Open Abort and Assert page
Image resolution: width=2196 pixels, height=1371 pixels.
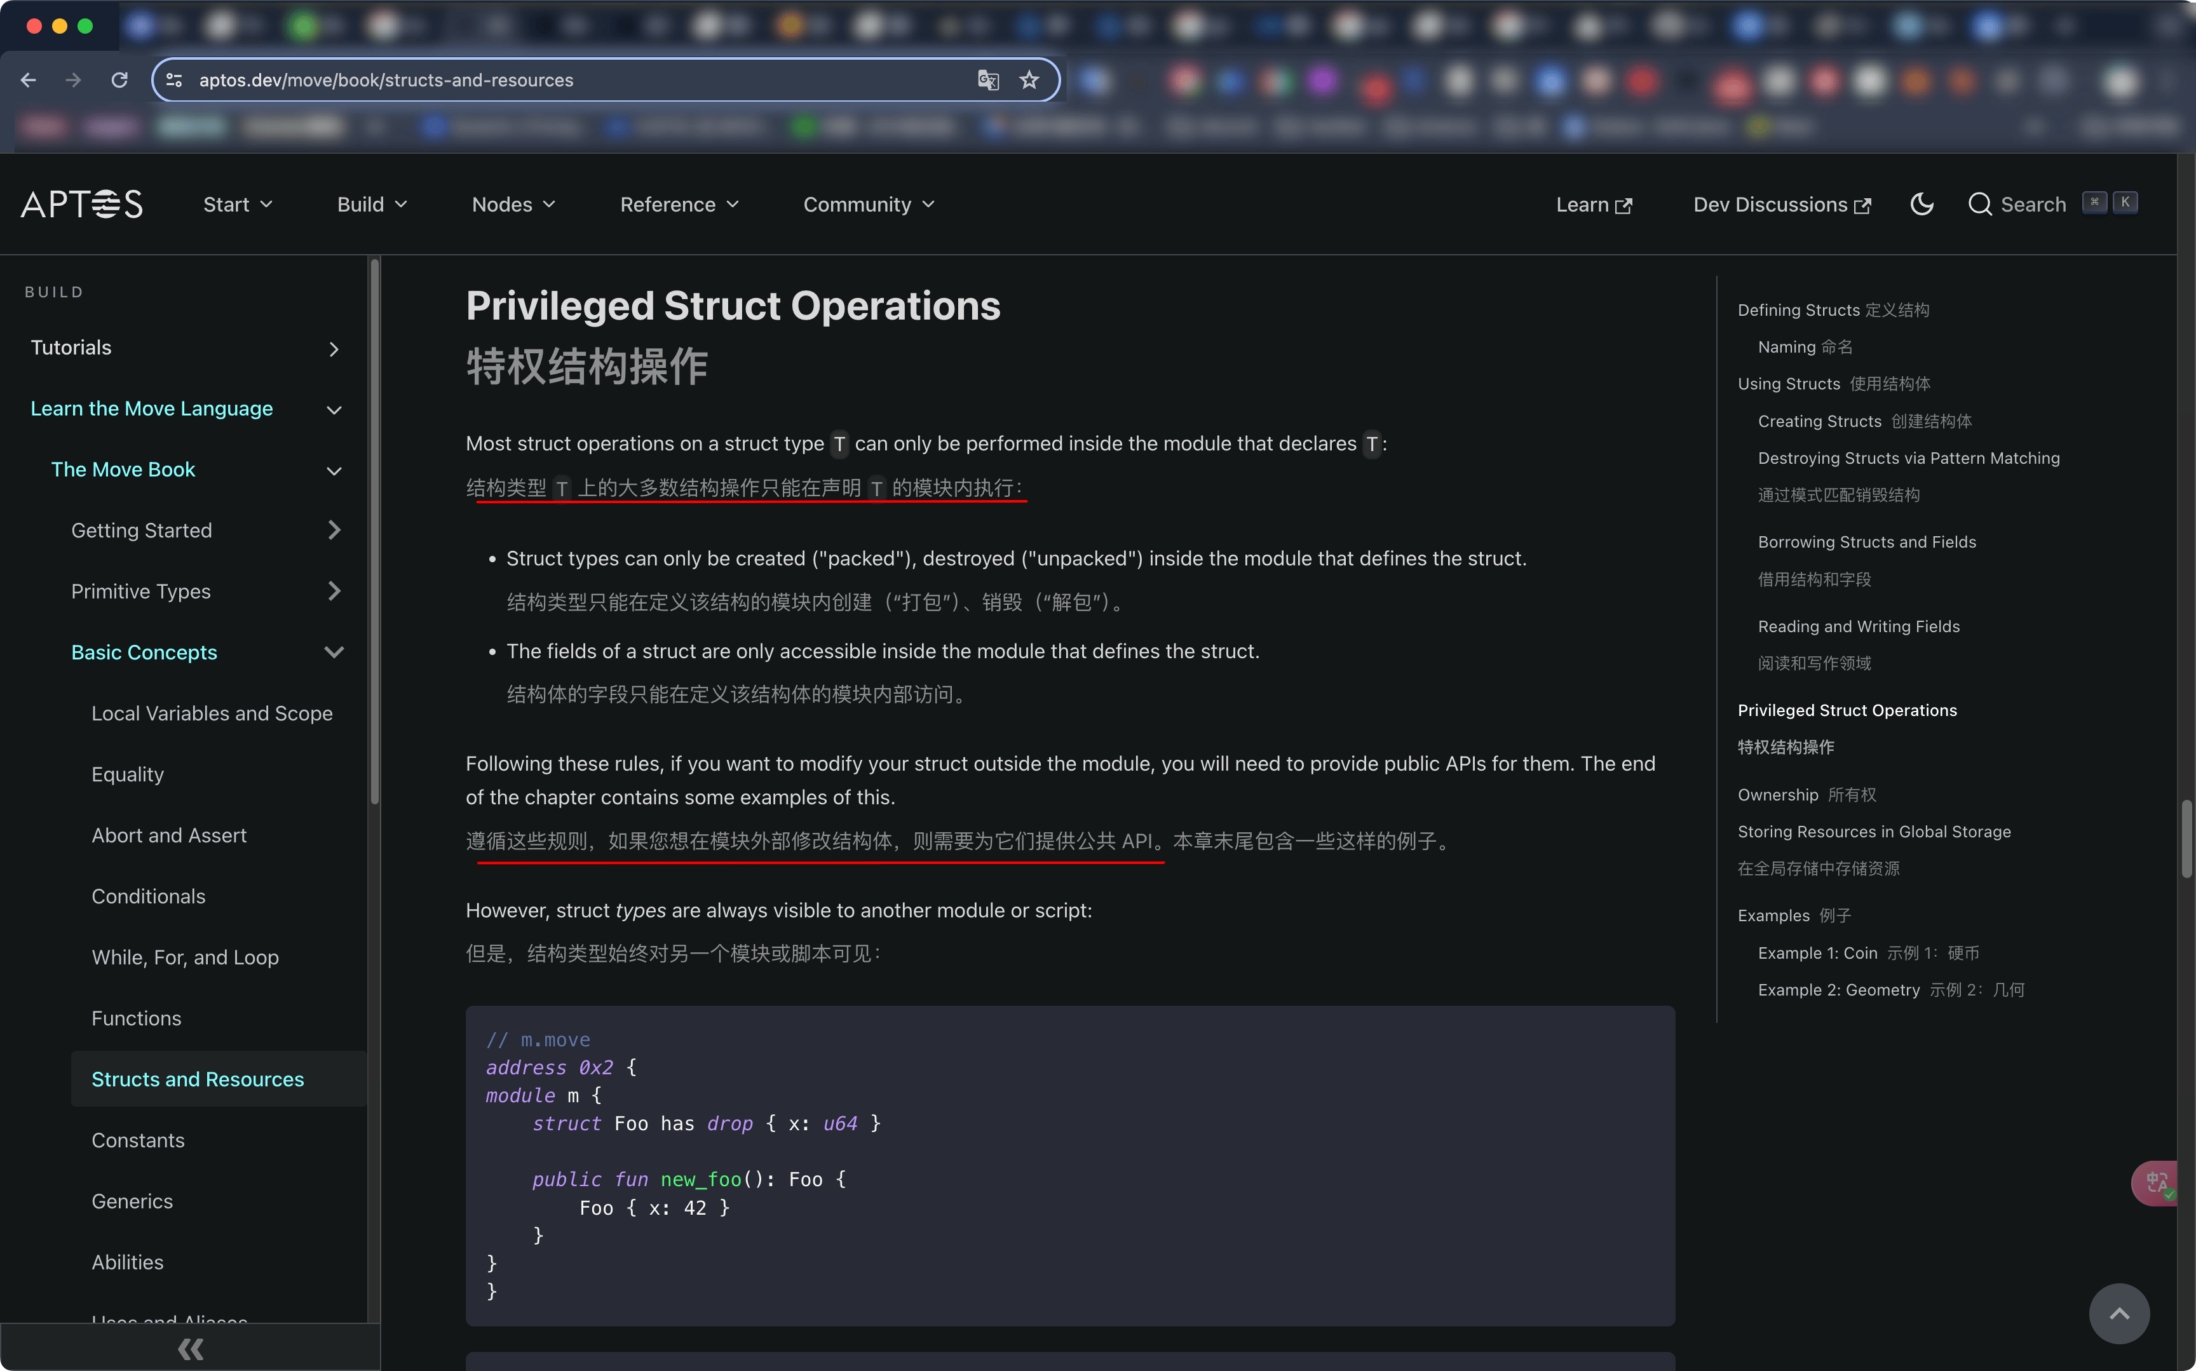[x=168, y=835]
